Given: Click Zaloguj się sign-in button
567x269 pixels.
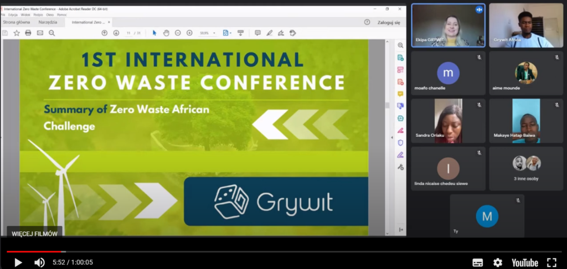Looking at the screenshot, I should [x=389, y=22].
